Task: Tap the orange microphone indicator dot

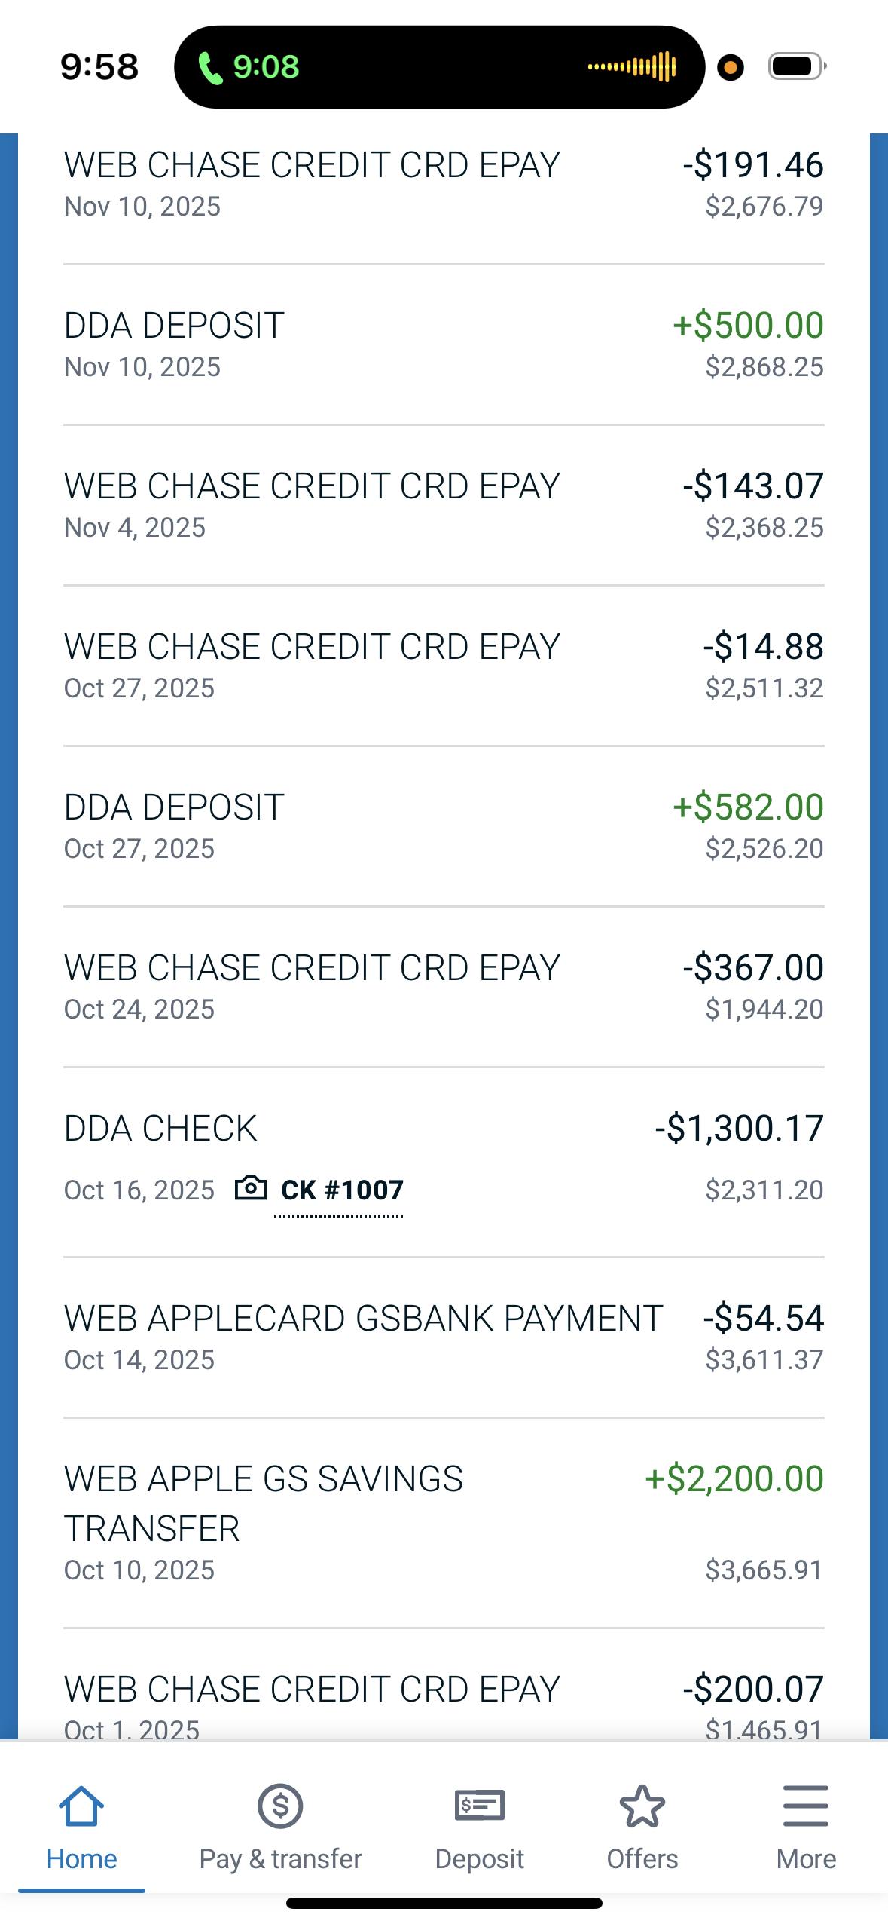Action: [730, 67]
